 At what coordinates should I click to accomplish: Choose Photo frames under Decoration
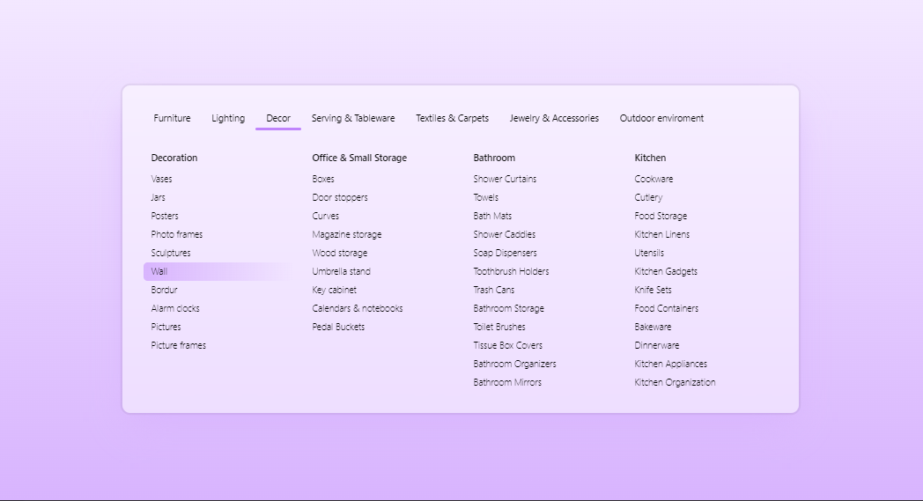click(x=177, y=234)
